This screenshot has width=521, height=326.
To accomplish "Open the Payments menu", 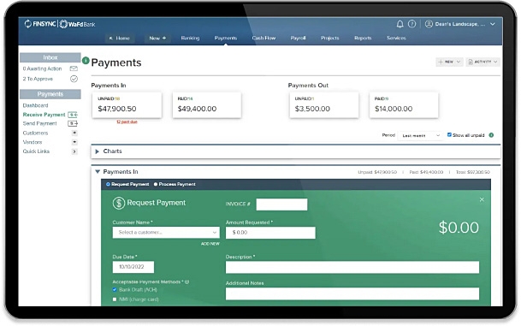I will [226, 39].
